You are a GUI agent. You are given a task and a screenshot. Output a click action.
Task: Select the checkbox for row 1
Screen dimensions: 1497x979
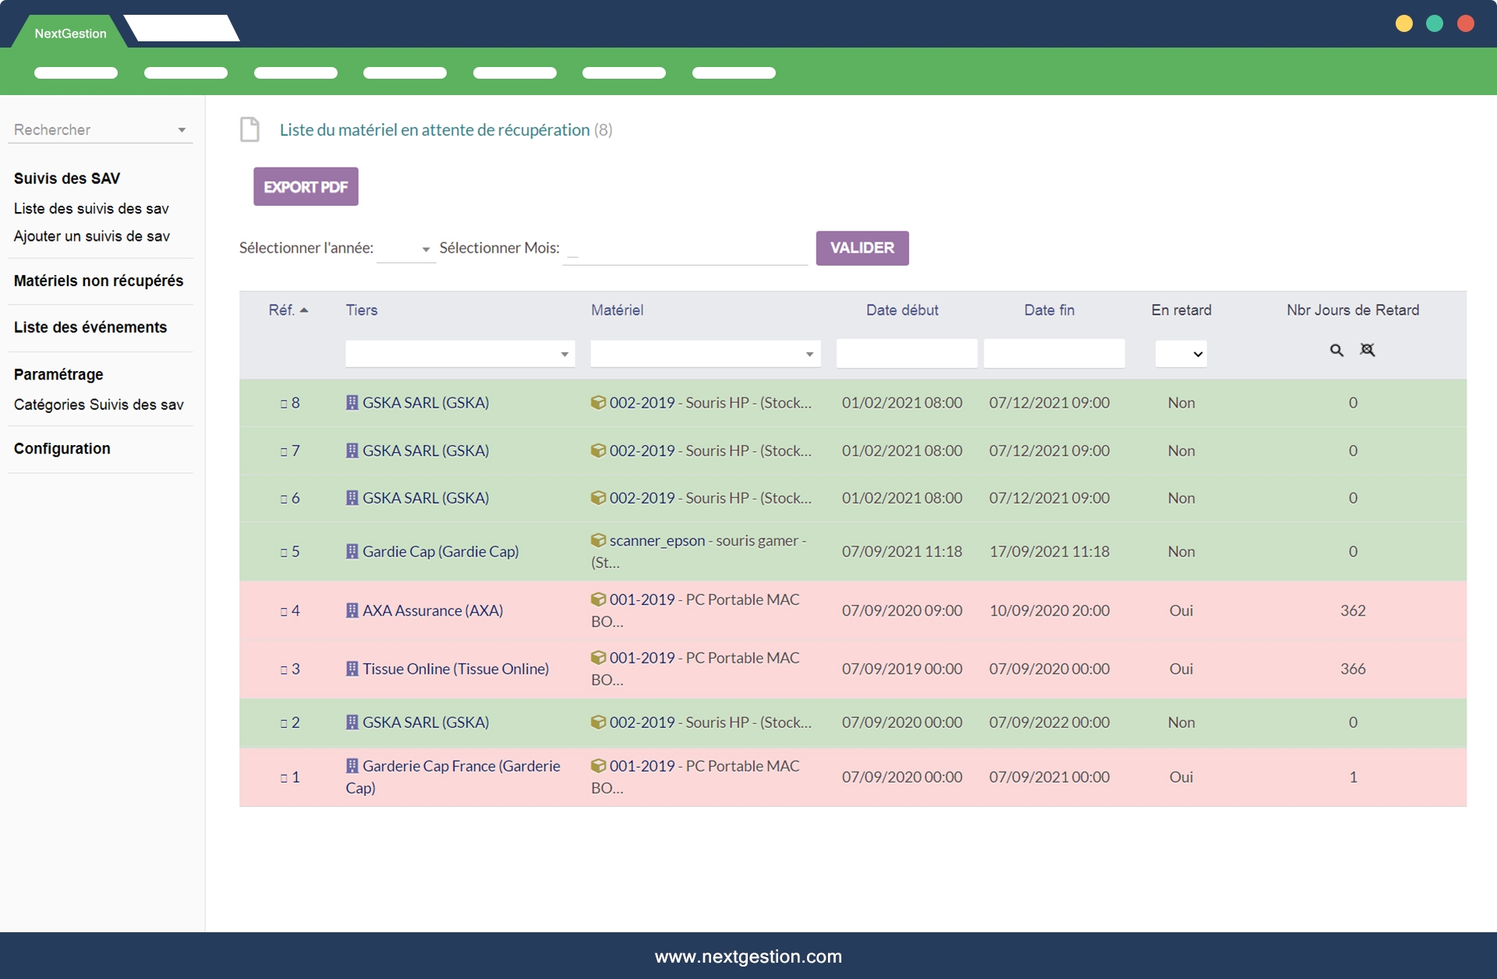click(x=284, y=778)
